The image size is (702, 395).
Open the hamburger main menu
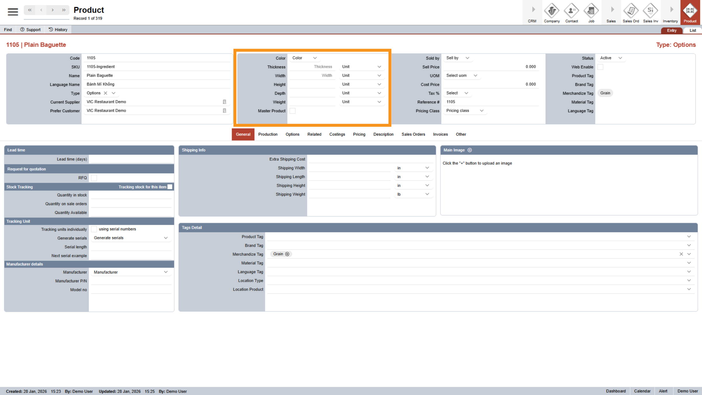pos(13,12)
